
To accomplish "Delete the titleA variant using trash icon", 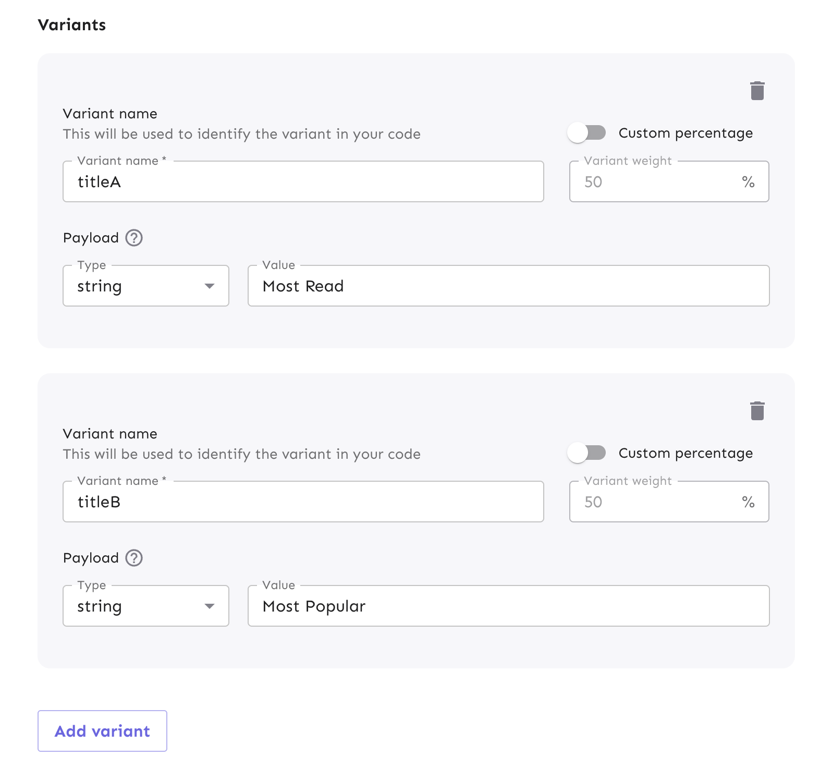I will point(757,91).
